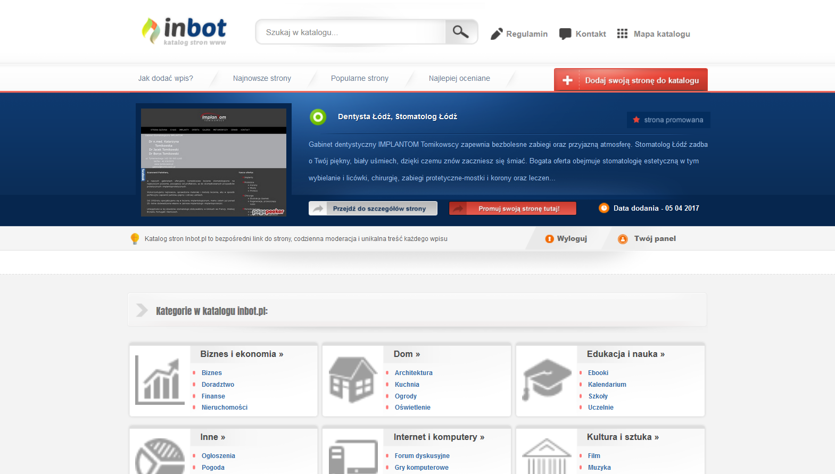Open Uczelnie subcategory

(601, 408)
